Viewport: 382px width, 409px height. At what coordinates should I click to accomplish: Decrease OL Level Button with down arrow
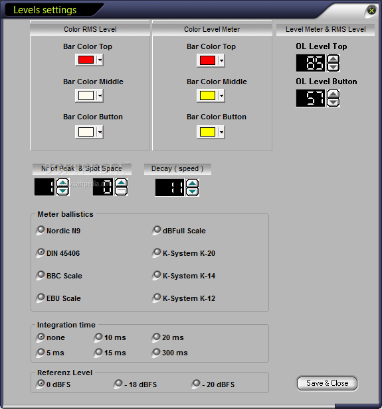pos(333,102)
